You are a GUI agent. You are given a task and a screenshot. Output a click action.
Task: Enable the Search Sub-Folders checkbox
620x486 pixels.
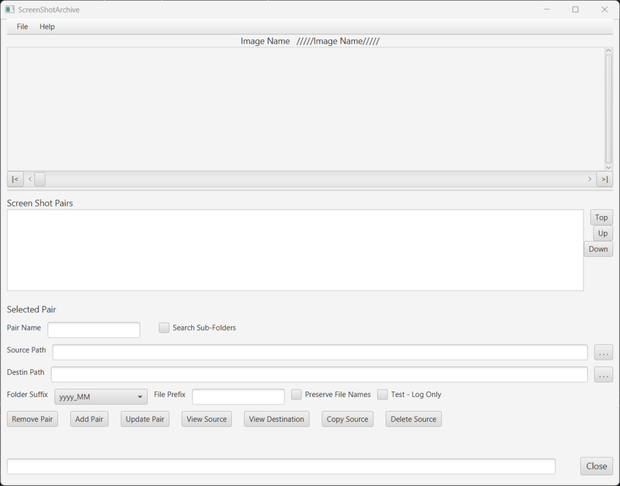click(x=164, y=327)
